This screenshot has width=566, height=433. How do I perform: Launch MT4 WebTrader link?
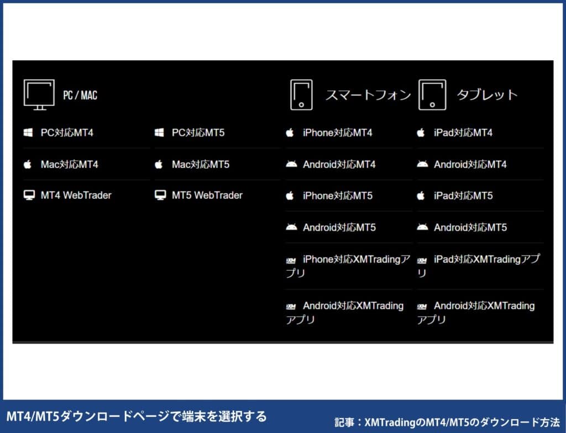tap(76, 195)
